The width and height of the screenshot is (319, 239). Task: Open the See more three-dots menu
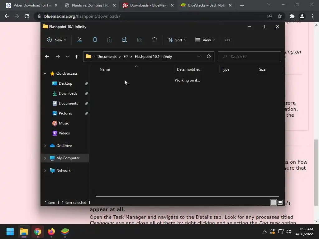(228, 40)
